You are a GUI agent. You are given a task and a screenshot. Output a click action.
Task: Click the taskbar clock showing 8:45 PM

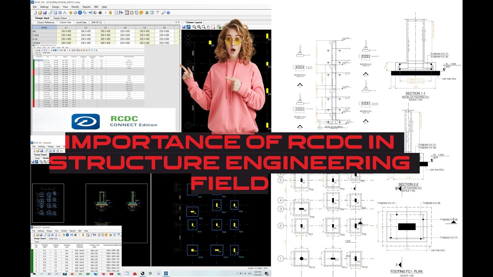(x=257, y=273)
